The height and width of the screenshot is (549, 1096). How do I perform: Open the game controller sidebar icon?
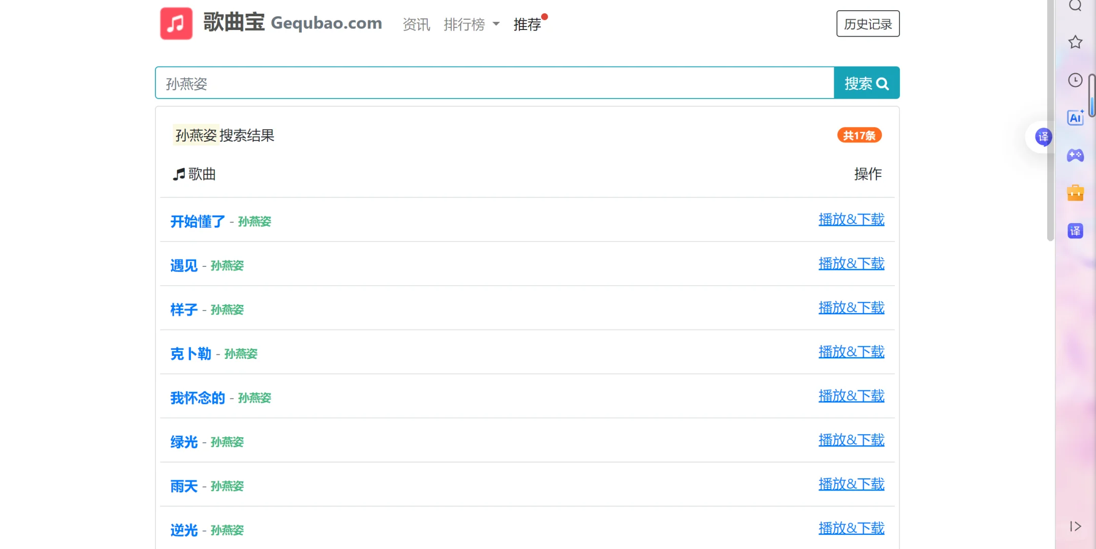click(x=1075, y=156)
